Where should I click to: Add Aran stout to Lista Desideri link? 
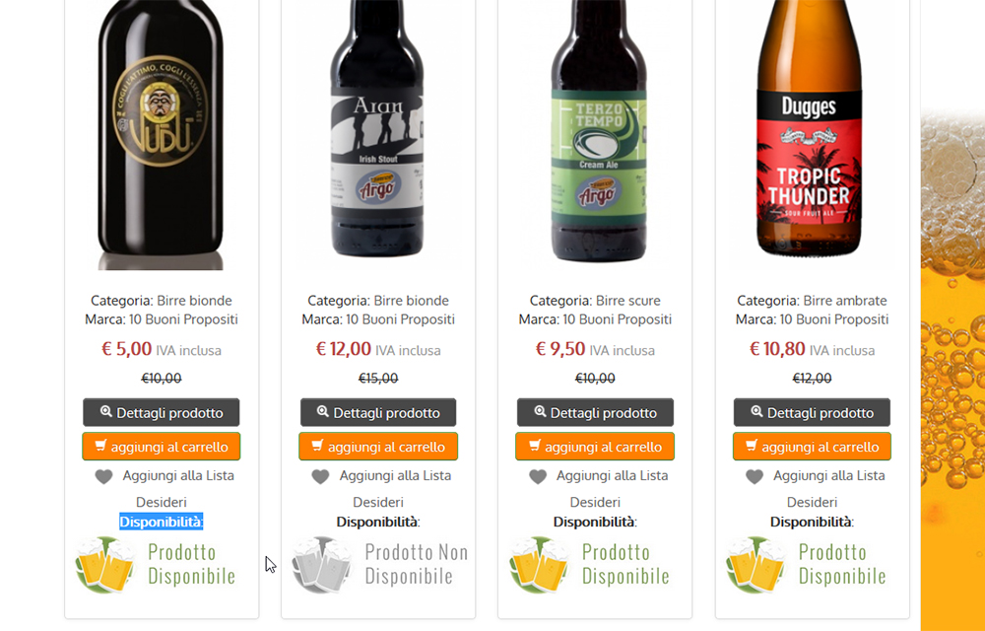tap(382, 488)
